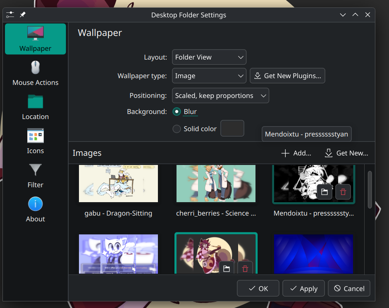Open the Wallpaper type dropdown
The width and height of the screenshot is (389, 308).
point(209,76)
